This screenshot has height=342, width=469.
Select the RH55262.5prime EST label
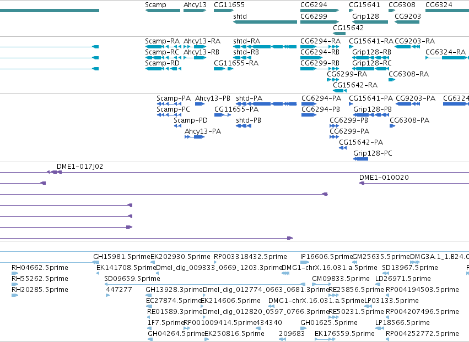(x=40, y=279)
